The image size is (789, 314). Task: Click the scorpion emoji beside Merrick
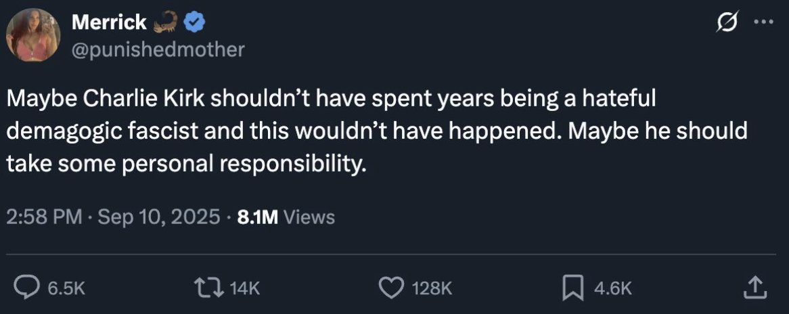166,23
